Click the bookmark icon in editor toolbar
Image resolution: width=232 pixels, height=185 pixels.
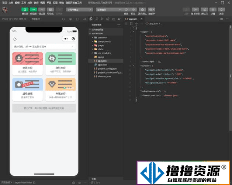[x=131, y=23]
